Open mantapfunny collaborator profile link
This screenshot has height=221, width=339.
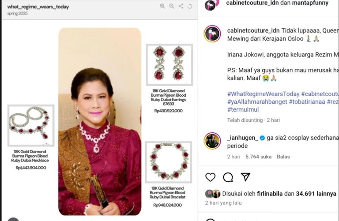point(310,3)
